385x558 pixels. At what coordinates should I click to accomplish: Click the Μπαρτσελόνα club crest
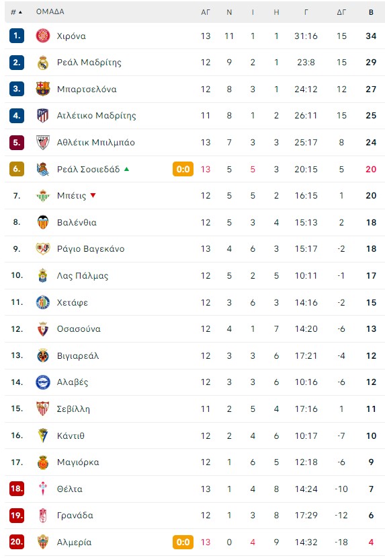42,89
